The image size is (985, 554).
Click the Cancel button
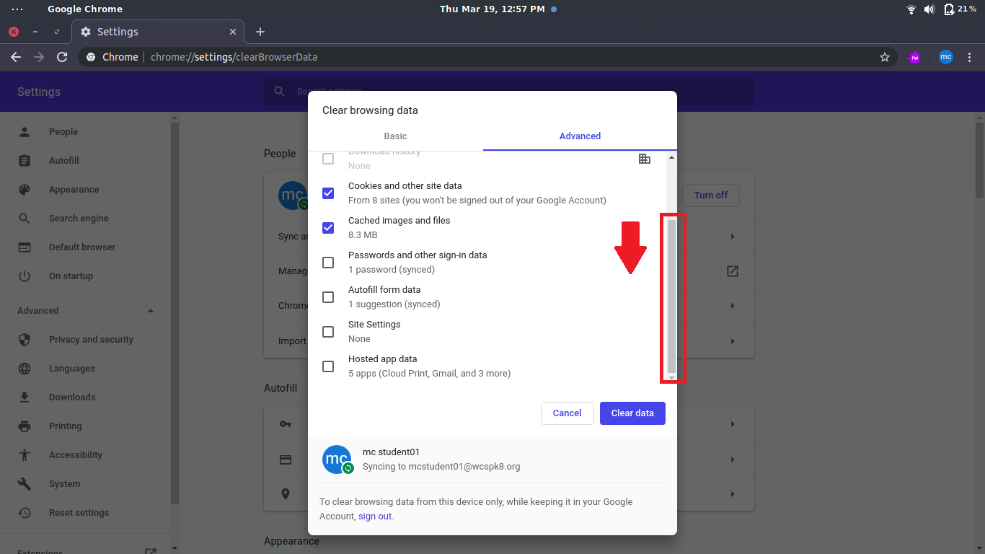567,413
